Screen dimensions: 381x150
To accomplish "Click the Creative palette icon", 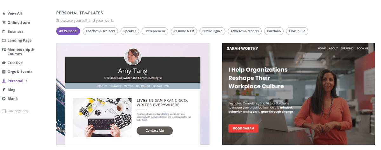I will (4, 63).
